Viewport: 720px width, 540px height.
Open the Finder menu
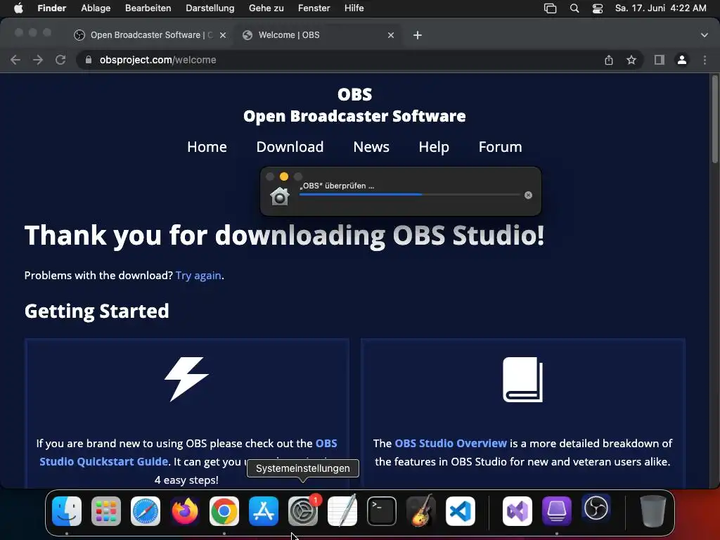[52, 8]
